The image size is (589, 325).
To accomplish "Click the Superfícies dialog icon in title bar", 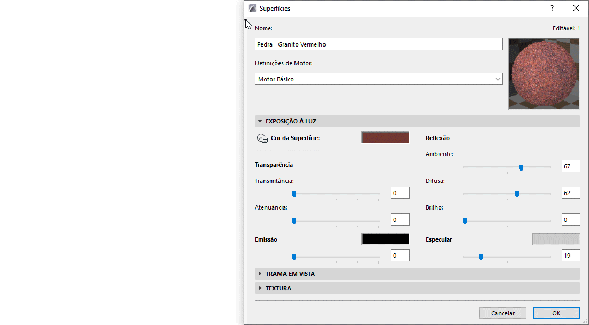I will (x=251, y=8).
